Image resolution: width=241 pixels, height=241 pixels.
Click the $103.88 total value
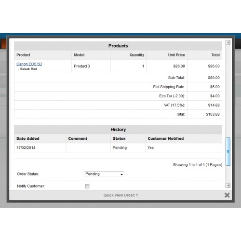tap(213, 114)
